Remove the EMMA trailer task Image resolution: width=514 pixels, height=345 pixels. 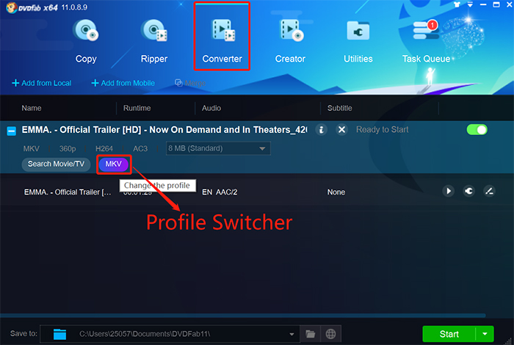pos(341,130)
